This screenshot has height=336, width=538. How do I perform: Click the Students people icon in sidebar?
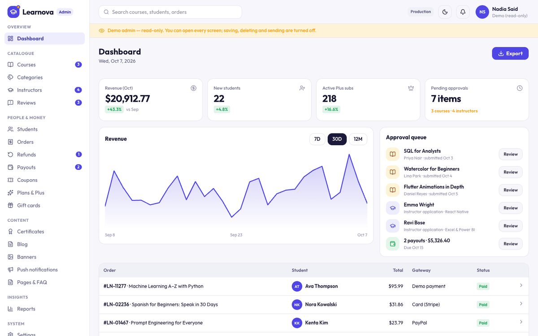click(11, 129)
